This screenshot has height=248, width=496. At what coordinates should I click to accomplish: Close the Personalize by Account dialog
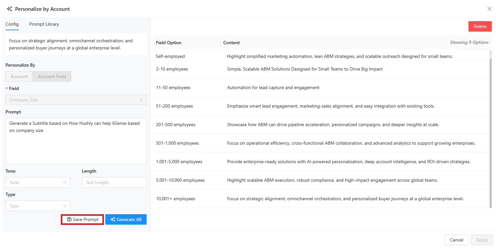click(x=489, y=9)
